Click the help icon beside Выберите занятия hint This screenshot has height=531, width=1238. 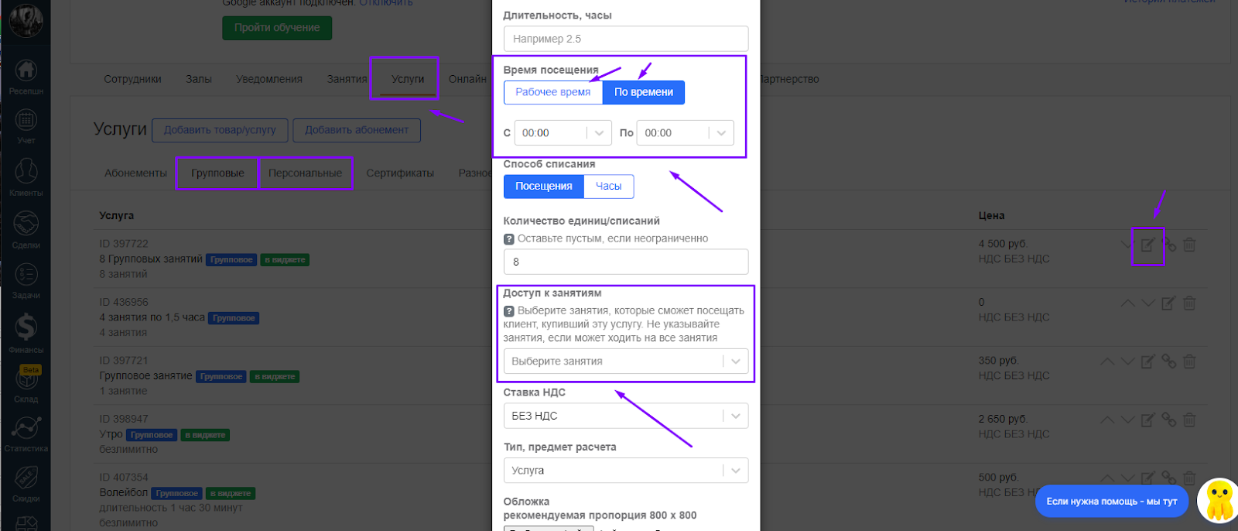[509, 311]
